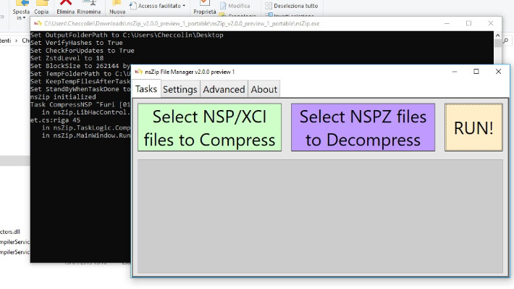Click Select NSPZ files to Decompress
This screenshot has height=289, width=514.
(363, 127)
